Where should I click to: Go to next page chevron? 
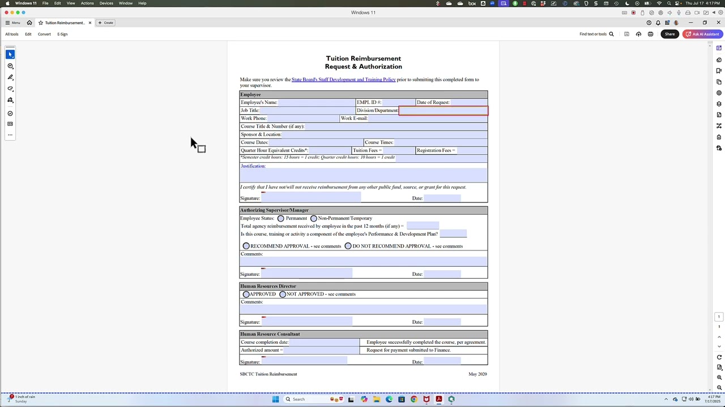(x=719, y=346)
